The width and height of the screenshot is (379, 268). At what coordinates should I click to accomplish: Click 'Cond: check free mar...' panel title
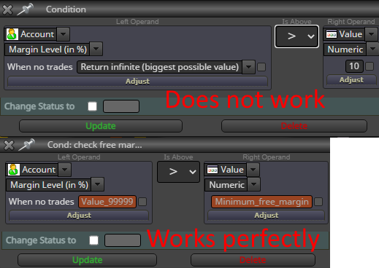point(94,145)
